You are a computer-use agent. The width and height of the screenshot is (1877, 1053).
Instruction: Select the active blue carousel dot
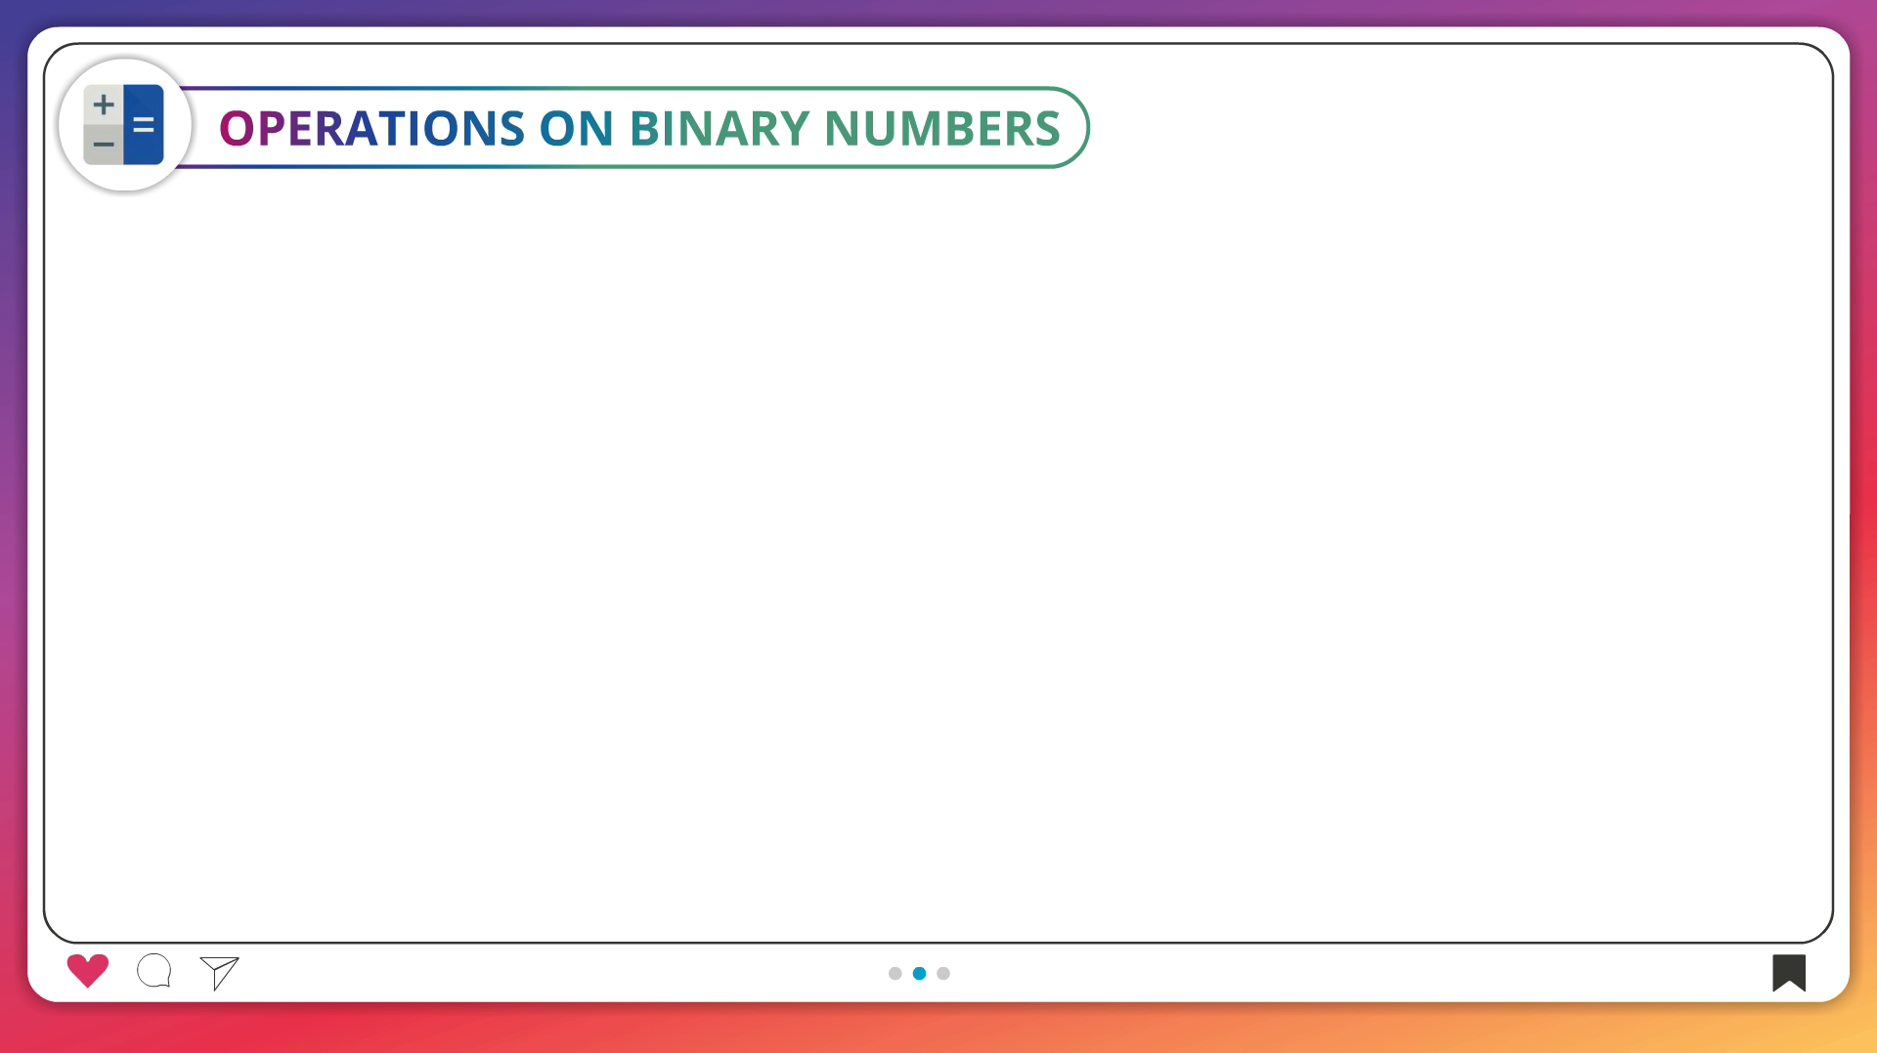919,973
